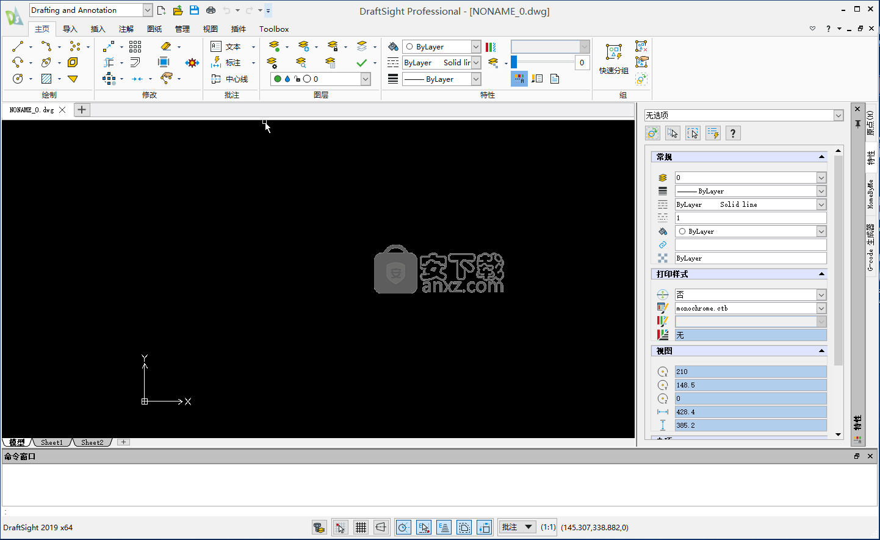880x540 pixels.
Task: Close the NONAME_0.dwg document tab
Action: coord(62,110)
